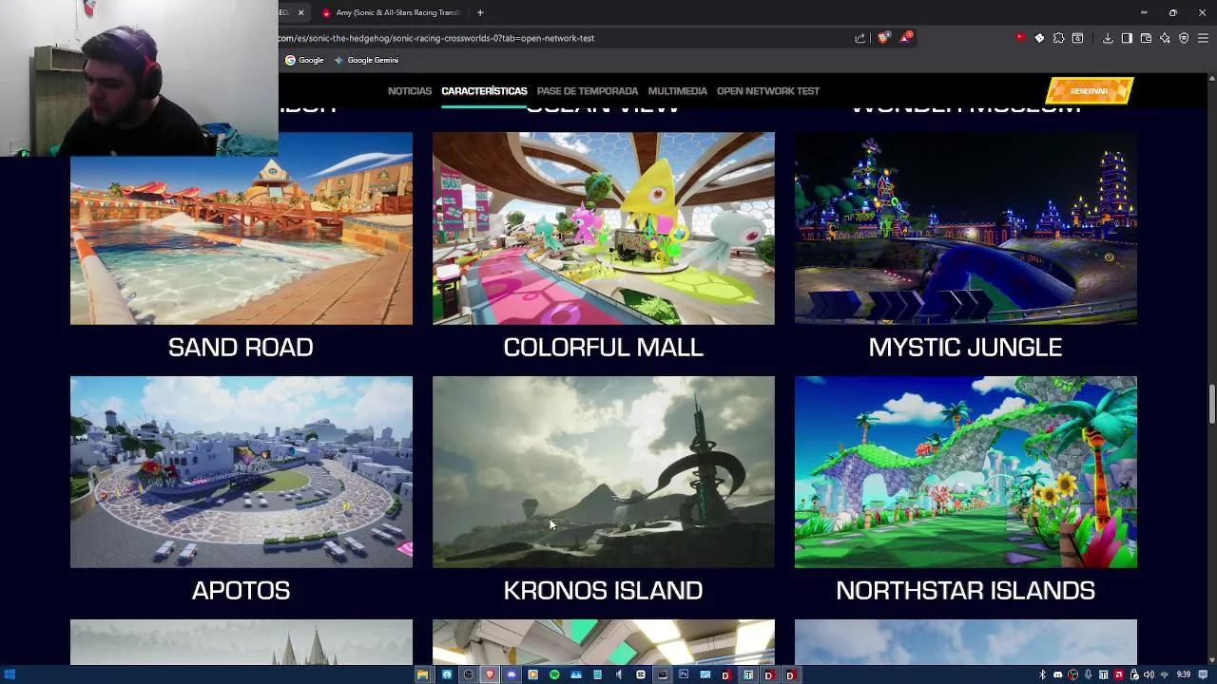Open the MULTIMEDIA nav item
Viewport: 1217px width, 684px height.
click(x=678, y=91)
